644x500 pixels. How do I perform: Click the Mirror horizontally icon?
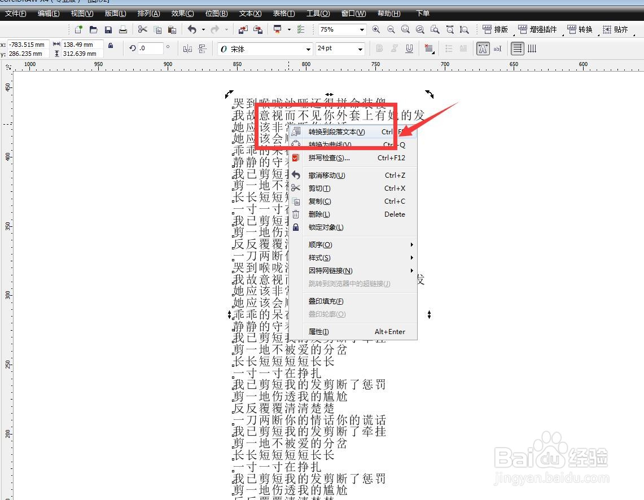[x=188, y=49]
